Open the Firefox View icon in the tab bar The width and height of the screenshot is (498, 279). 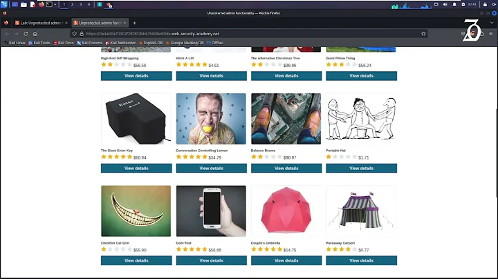click(6, 23)
